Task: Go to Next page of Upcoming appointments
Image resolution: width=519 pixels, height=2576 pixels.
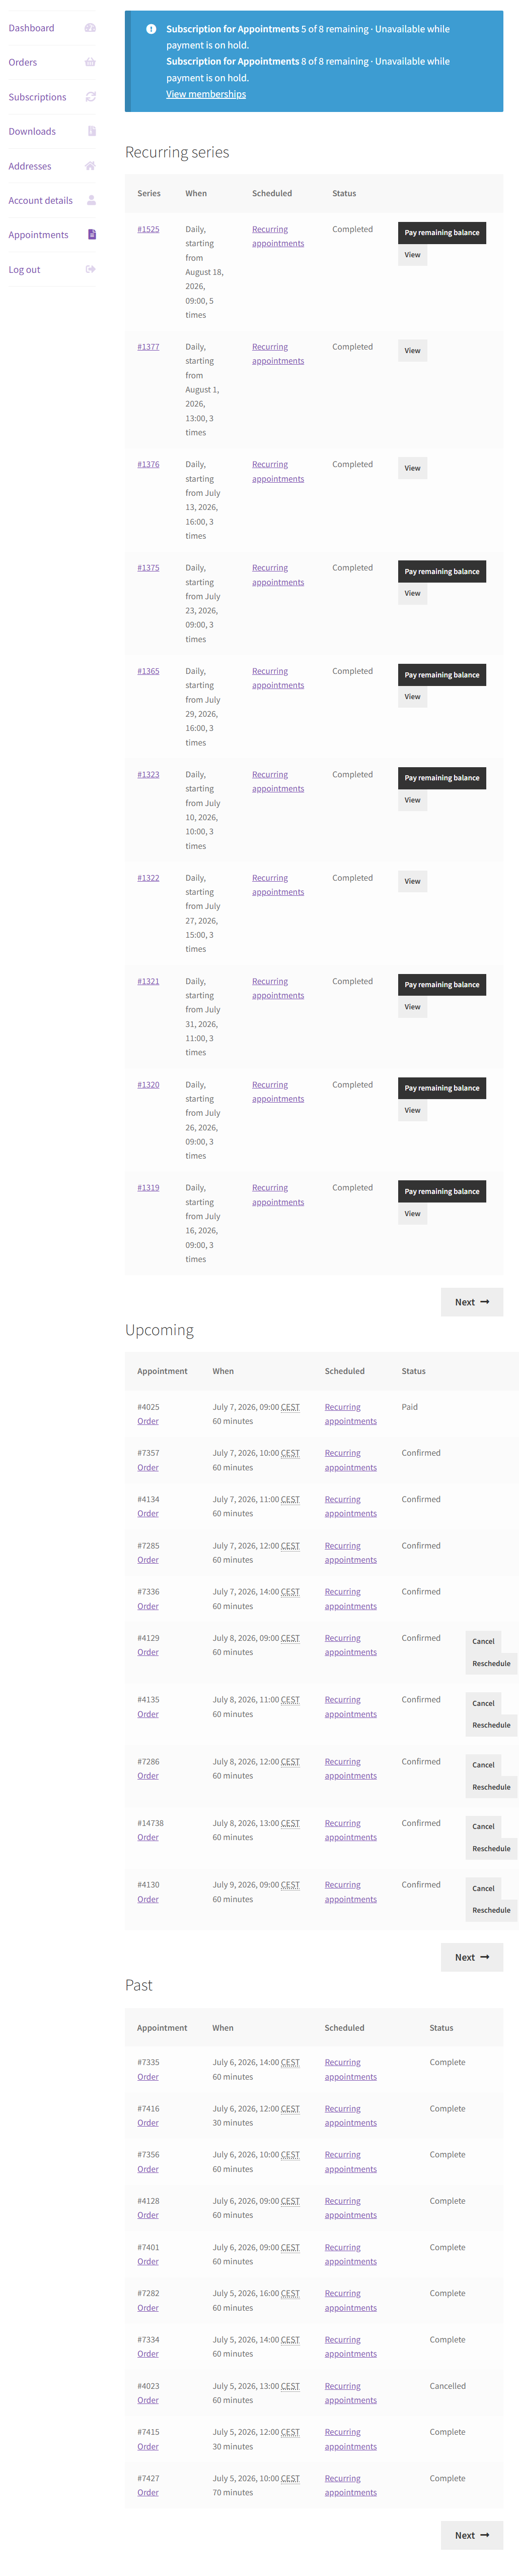Action: [x=472, y=1957]
